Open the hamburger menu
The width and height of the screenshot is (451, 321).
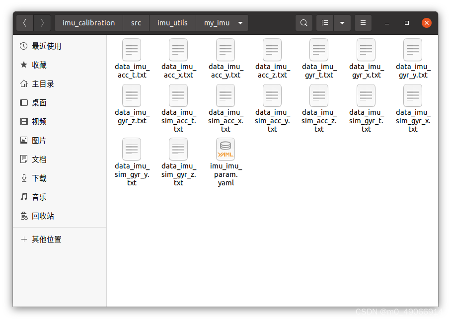pyautogui.click(x=363, y=22)
